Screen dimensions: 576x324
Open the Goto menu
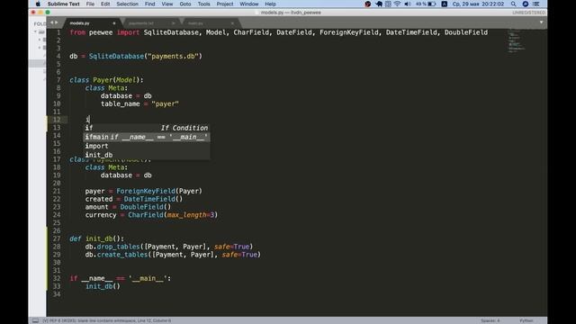coord(185,4)
